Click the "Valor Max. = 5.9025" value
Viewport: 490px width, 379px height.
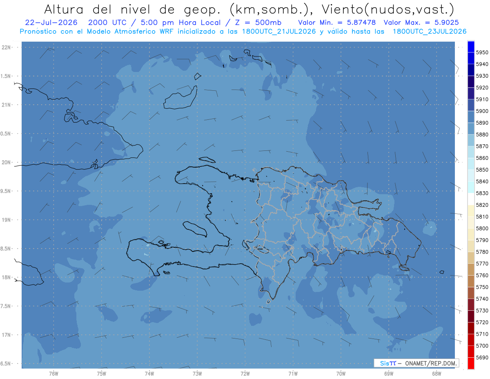pos(422,22)
